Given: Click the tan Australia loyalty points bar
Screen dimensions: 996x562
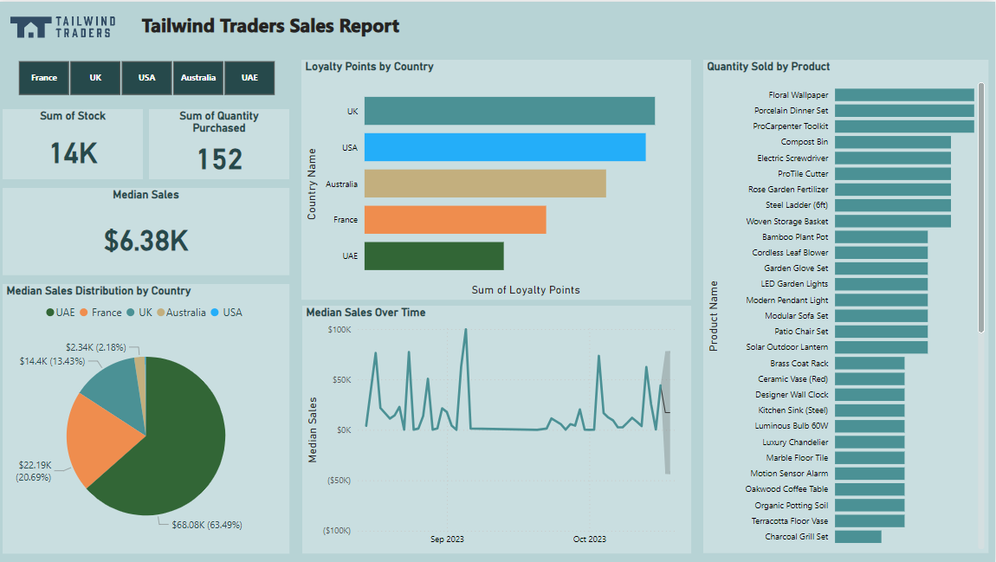Looking at the screenshot, I should coord(485,184).
